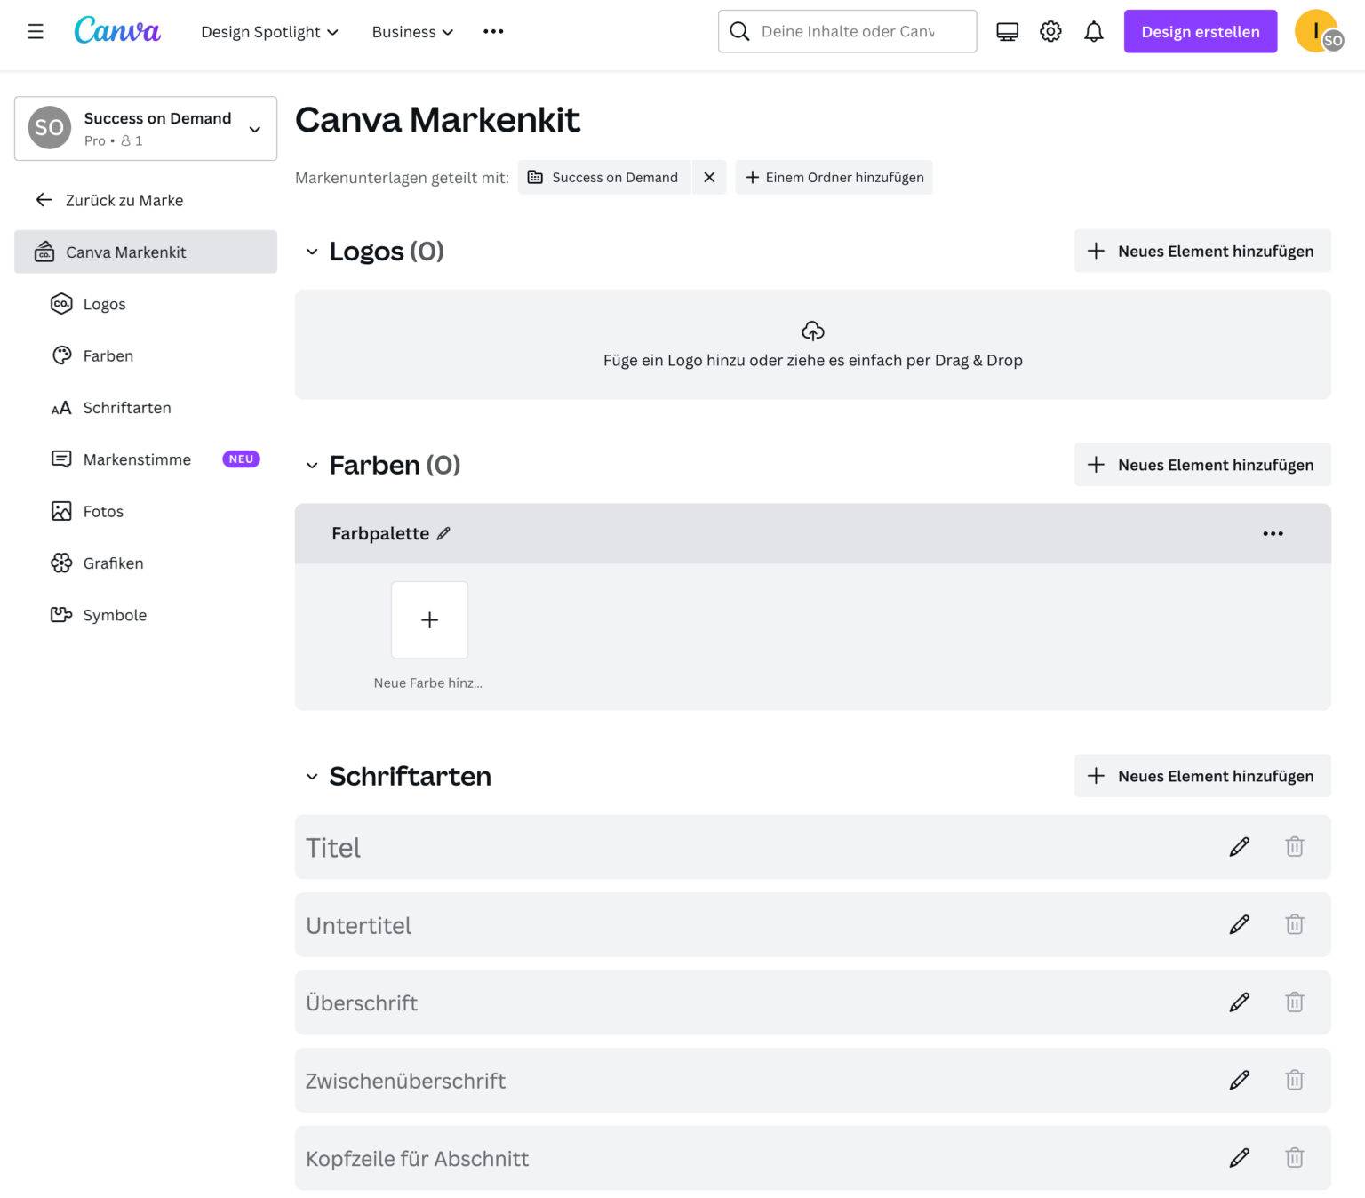
Task: Select Symbole in the sidebar
Action: 115,614
